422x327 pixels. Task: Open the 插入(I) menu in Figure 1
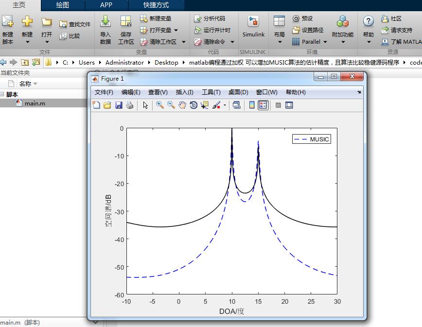point(184,92)
